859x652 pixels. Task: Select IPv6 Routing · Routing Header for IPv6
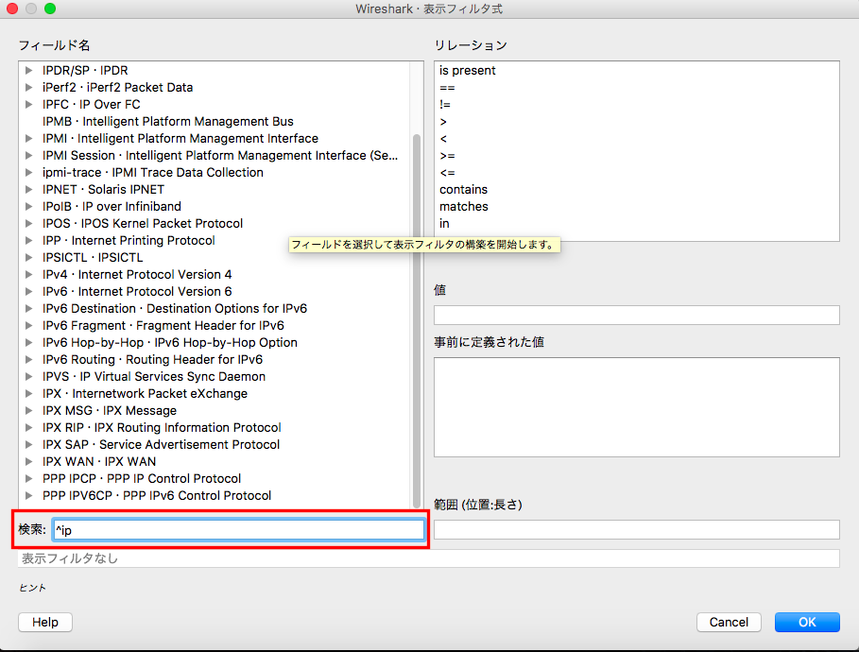[152, 359]
